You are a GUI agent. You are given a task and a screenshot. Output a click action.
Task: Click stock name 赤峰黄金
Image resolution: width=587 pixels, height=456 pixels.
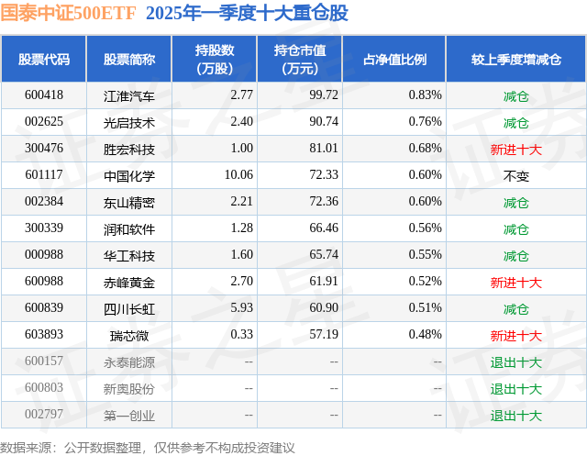coord(129,282)
